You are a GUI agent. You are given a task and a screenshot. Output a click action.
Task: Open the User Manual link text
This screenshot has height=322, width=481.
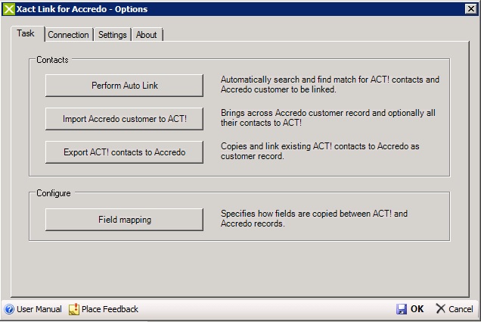[x=39, y=309]
